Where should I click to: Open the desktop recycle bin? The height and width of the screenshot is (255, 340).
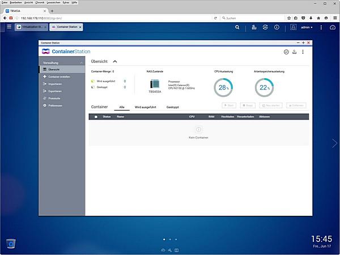[x=11, y=243]
